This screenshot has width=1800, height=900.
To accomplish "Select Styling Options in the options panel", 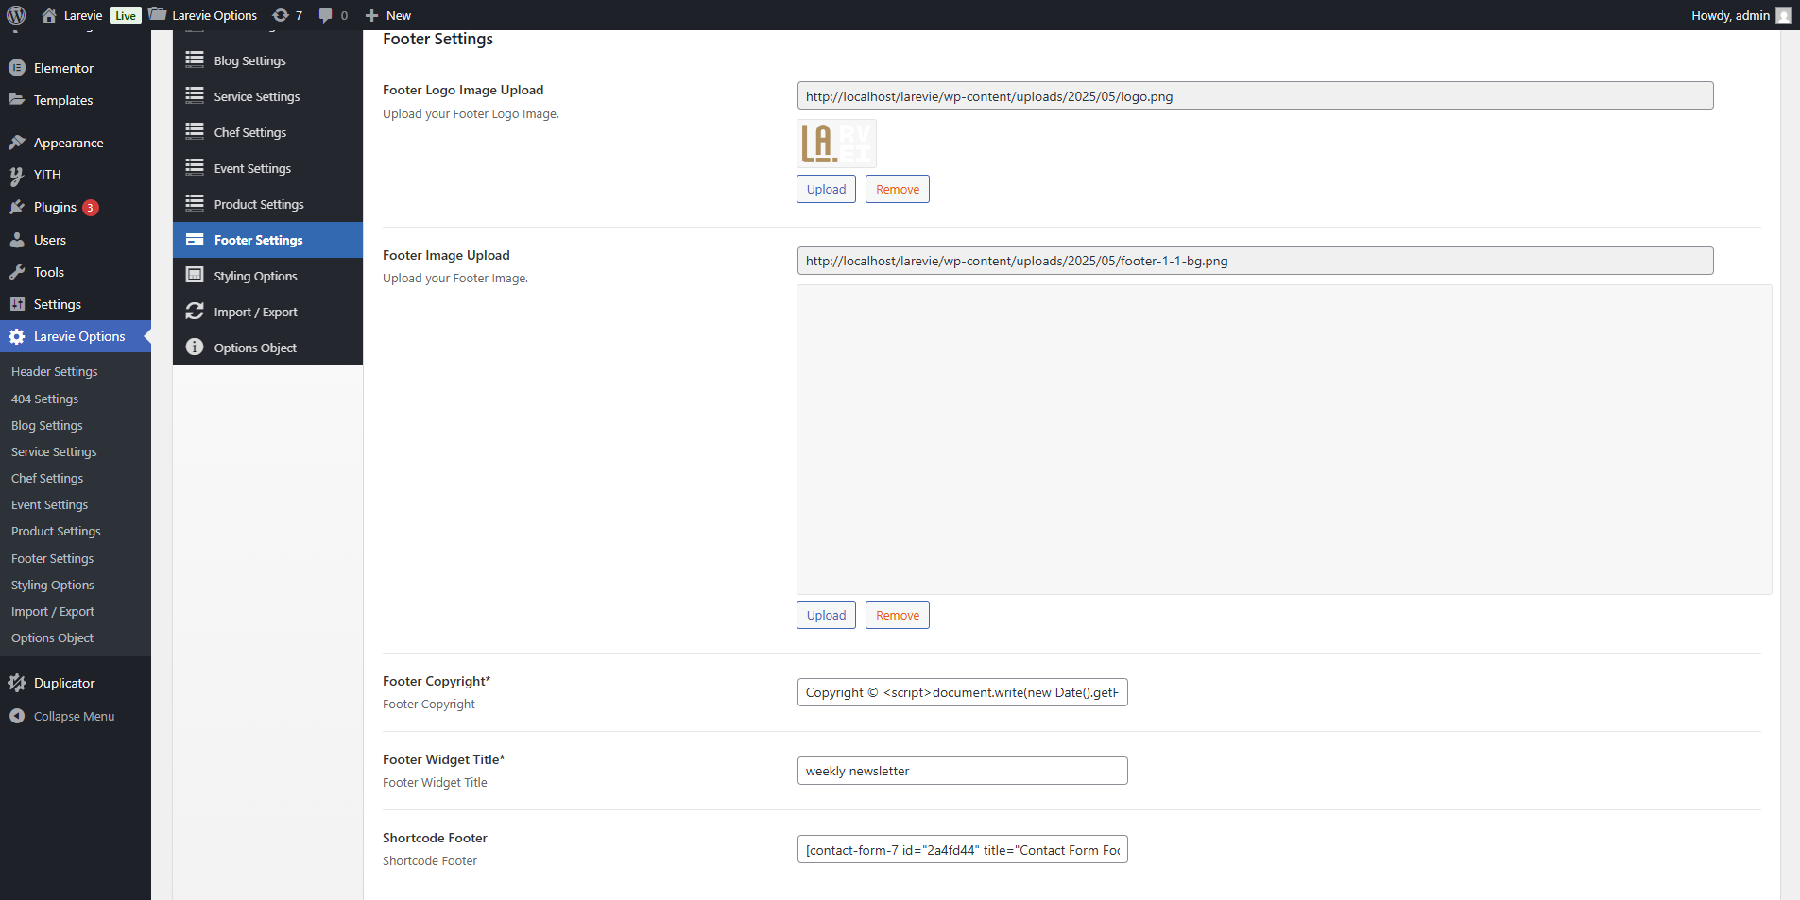I will (267, 276).
